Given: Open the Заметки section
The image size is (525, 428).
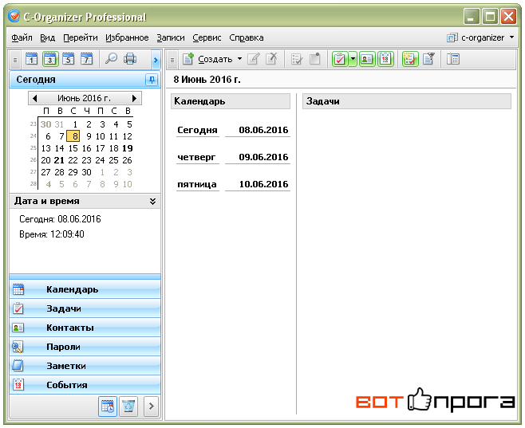Looking at the screenshot, I should coord(85,366).
